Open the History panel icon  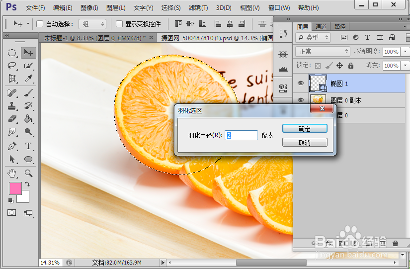(x=283, y=34)
